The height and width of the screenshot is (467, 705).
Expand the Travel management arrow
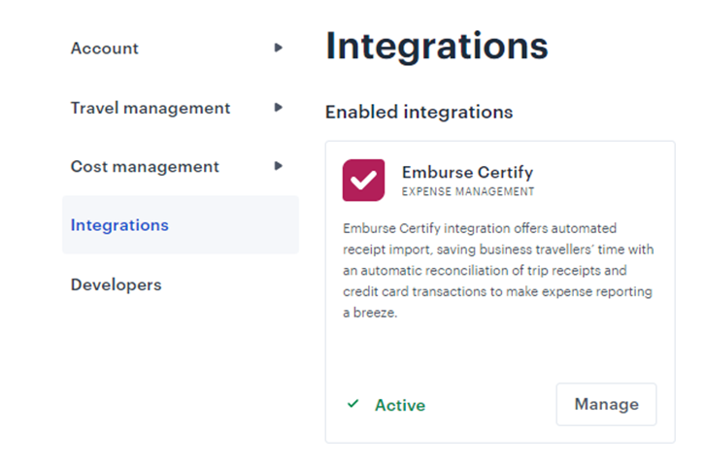point(279,108)
